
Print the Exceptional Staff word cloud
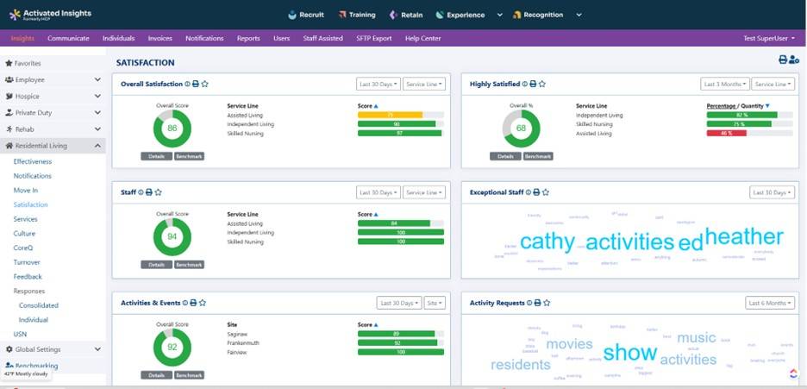pos(536,192)
